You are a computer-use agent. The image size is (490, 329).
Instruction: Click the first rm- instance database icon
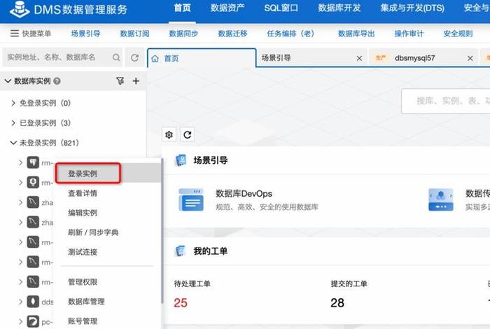pyautogui.click(x=33, y=162)
